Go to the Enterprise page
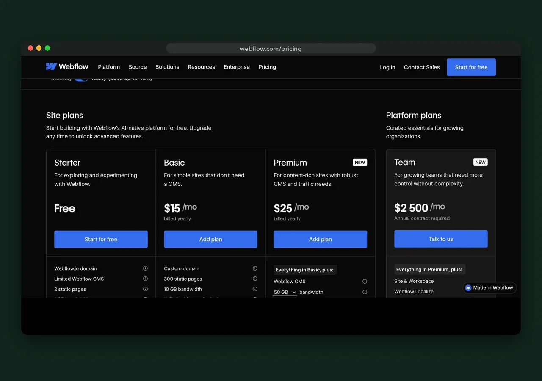 (237, 67)
